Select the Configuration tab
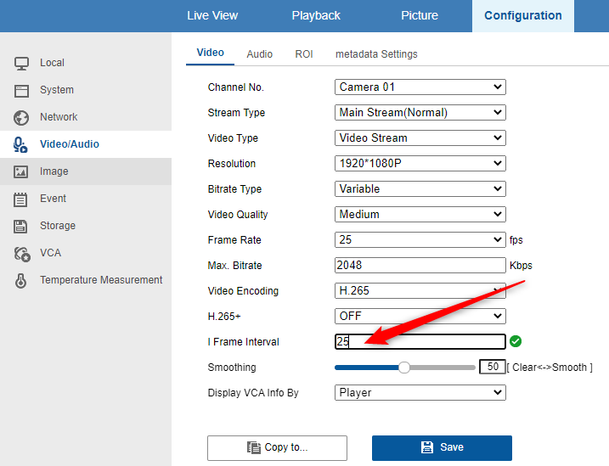Screen dimensions: 609x466 pyautogui.click(x=523, y=16)
